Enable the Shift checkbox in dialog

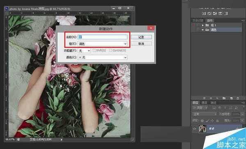94,50
